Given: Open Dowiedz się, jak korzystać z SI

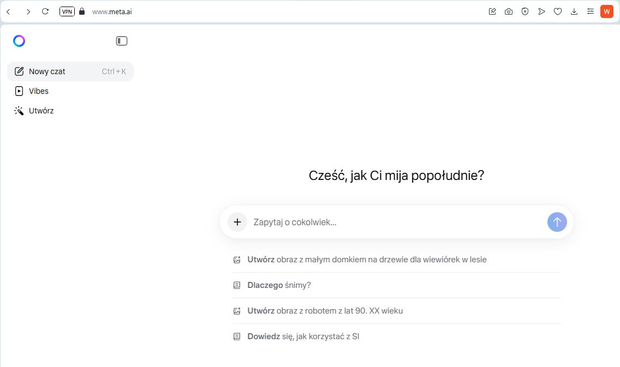Looking at the screenshot, I should click(303, 336).
